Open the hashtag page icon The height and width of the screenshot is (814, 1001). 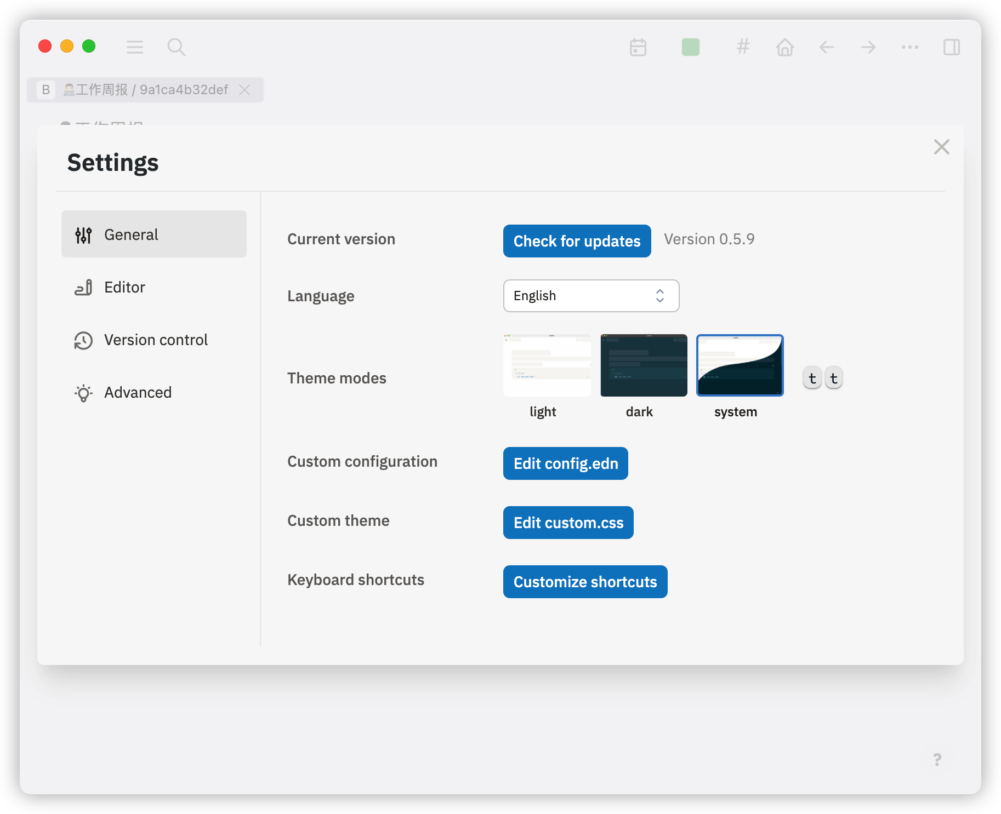pos(743,47)
